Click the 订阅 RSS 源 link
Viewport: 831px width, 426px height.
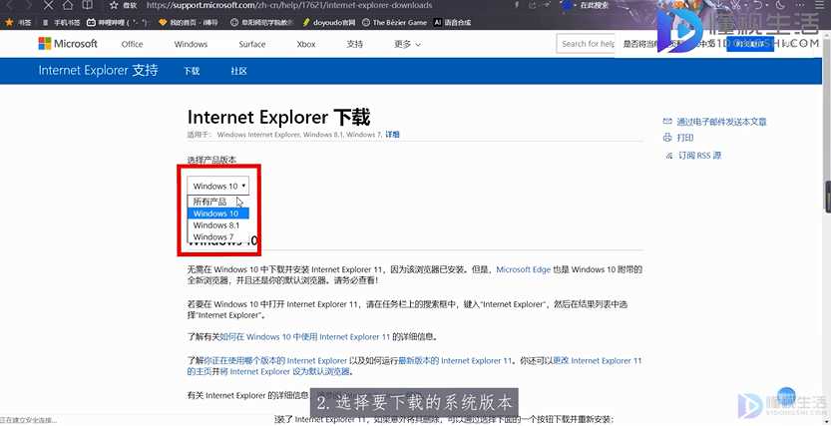pos(700,156)
